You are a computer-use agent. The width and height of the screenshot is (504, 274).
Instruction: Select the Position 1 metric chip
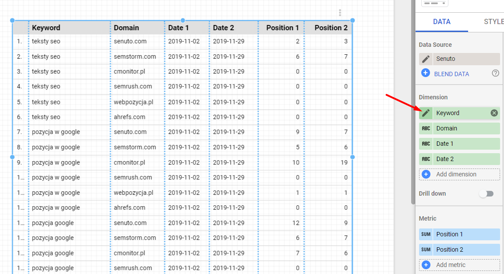459,234
